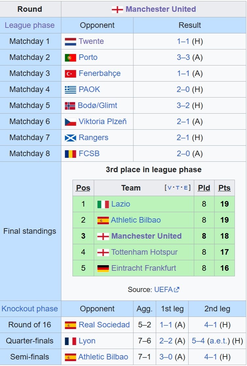Click the French flag next to Lyon
Screen dimensions: 247x366
70,341
